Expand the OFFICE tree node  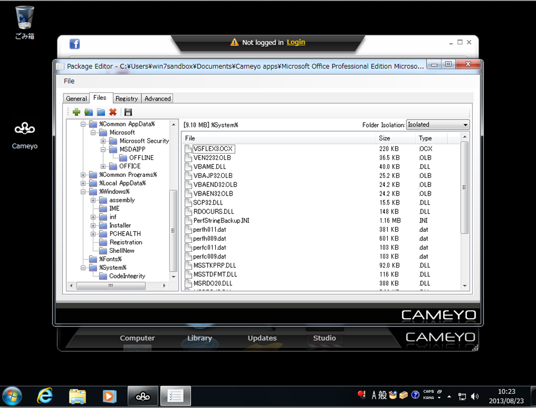click(x=103, y=166)
